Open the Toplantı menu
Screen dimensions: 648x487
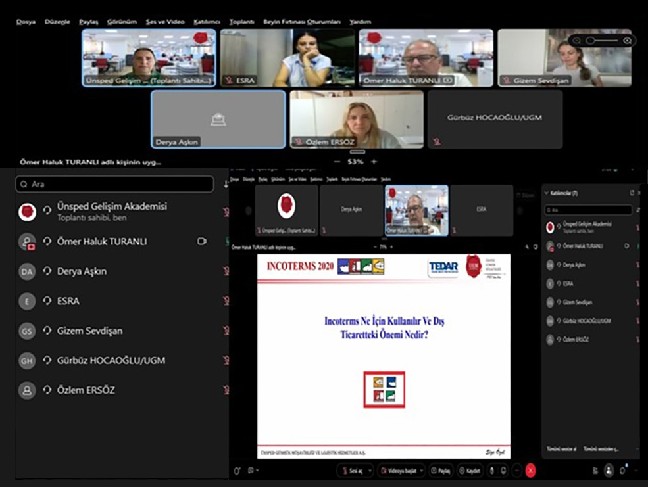(x=241, y=22)
